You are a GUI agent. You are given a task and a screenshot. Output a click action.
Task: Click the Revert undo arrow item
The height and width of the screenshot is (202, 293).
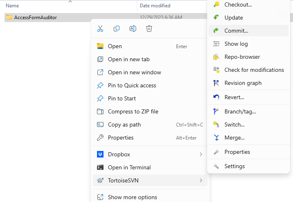249,98
